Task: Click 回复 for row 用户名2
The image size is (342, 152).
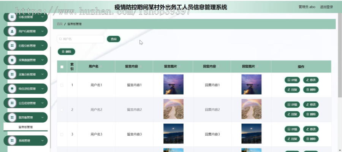Action: pyautogui.click(x=292, y=114)
